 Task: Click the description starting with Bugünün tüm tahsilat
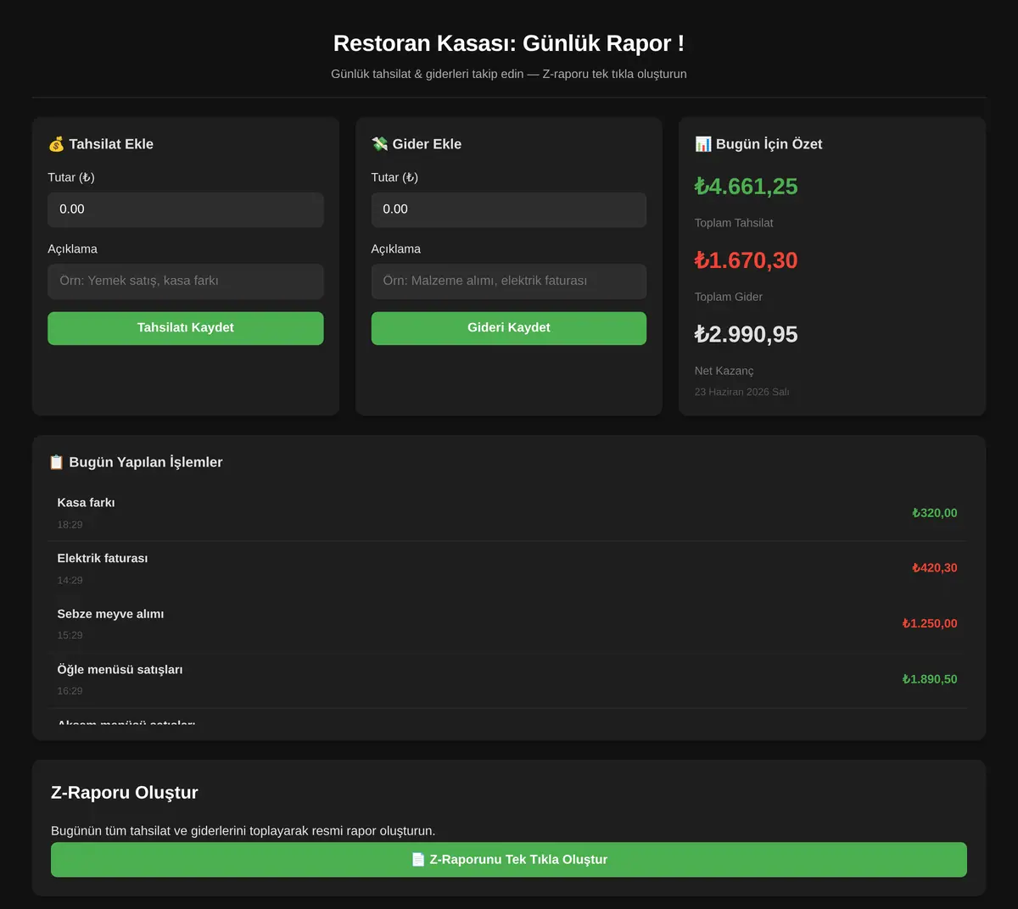(x=243, y=831)
